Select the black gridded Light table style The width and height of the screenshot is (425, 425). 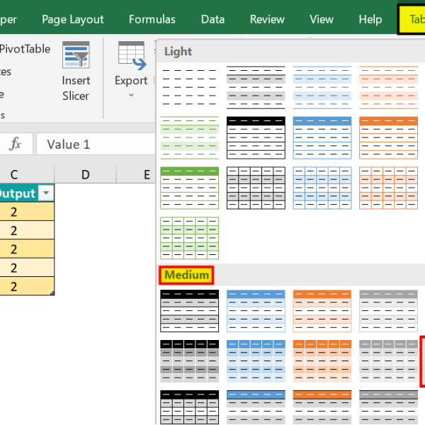pyautogui.click(x=256, y=188)
